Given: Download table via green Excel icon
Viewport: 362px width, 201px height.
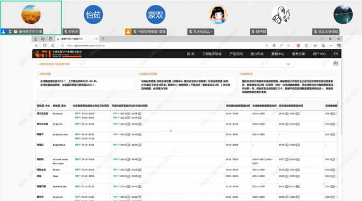Looking at the screenshot, I should click(336, 63).
